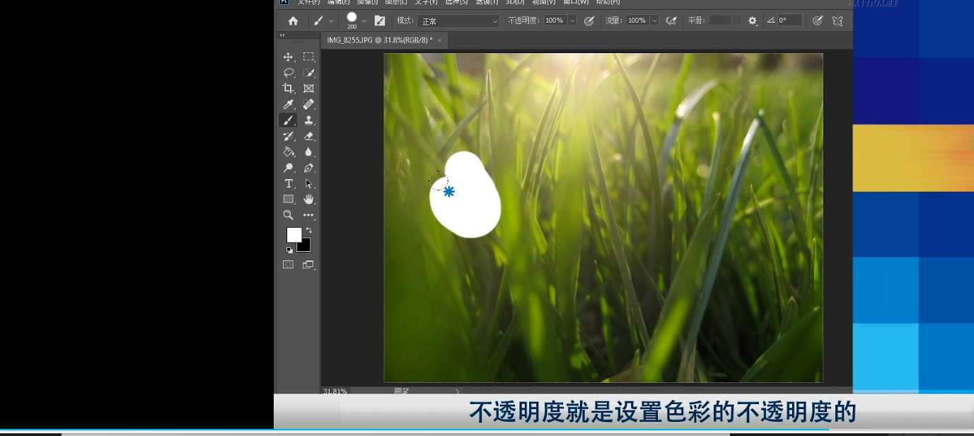Select the Eraser tool
Image resolution: width=974 pixels, height=436 pixels.
tap(308, 136)
